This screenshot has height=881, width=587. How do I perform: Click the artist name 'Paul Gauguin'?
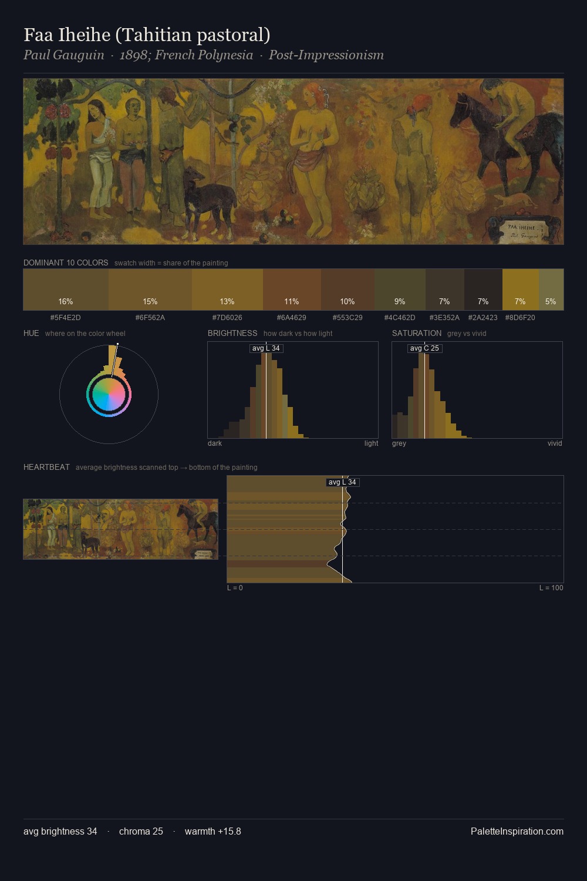(x=63, y=55)
